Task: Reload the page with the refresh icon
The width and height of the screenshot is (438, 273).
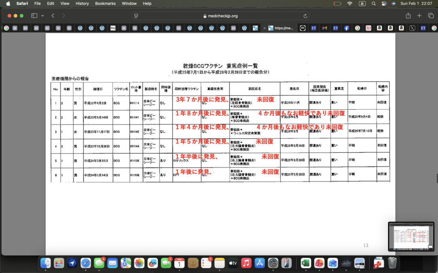Action: 305,16
